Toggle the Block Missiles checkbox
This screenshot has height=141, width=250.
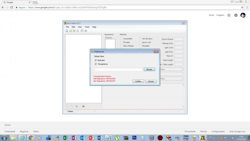click(122, 46)
